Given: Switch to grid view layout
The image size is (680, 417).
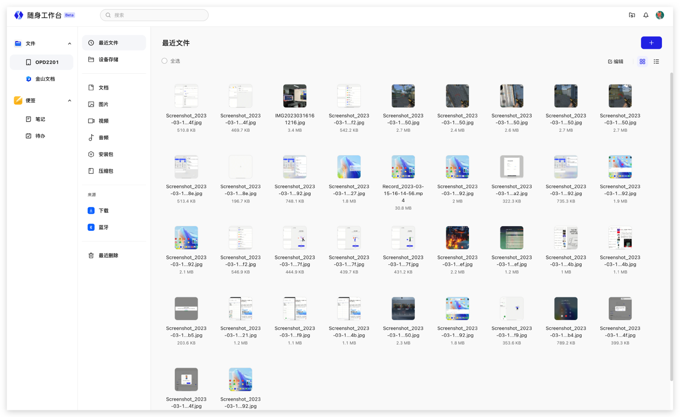Looking at the screenshot, I should 642,61.
